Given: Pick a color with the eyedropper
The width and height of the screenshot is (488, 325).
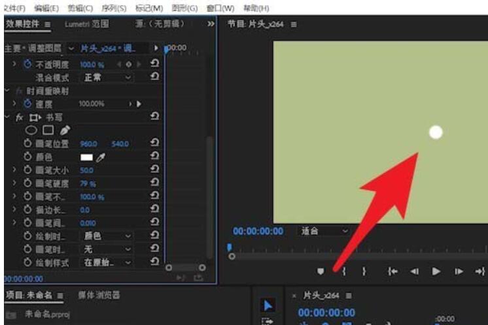Looking at the screenshot, I should click(101, 157).
